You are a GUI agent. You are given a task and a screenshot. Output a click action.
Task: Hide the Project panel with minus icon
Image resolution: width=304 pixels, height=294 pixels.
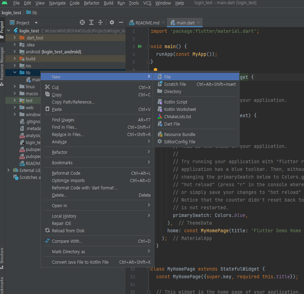[121, 23]
